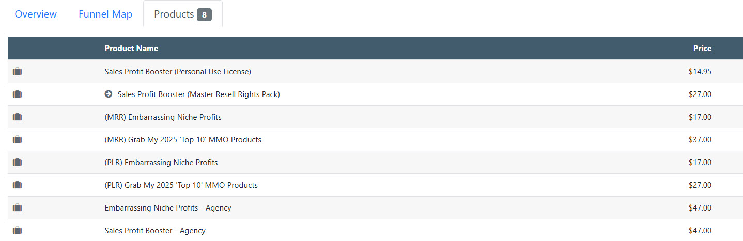Click briefcase icon for Embarrassing Niche Profits - Agency
743x241 pixels.
point(17,208)
